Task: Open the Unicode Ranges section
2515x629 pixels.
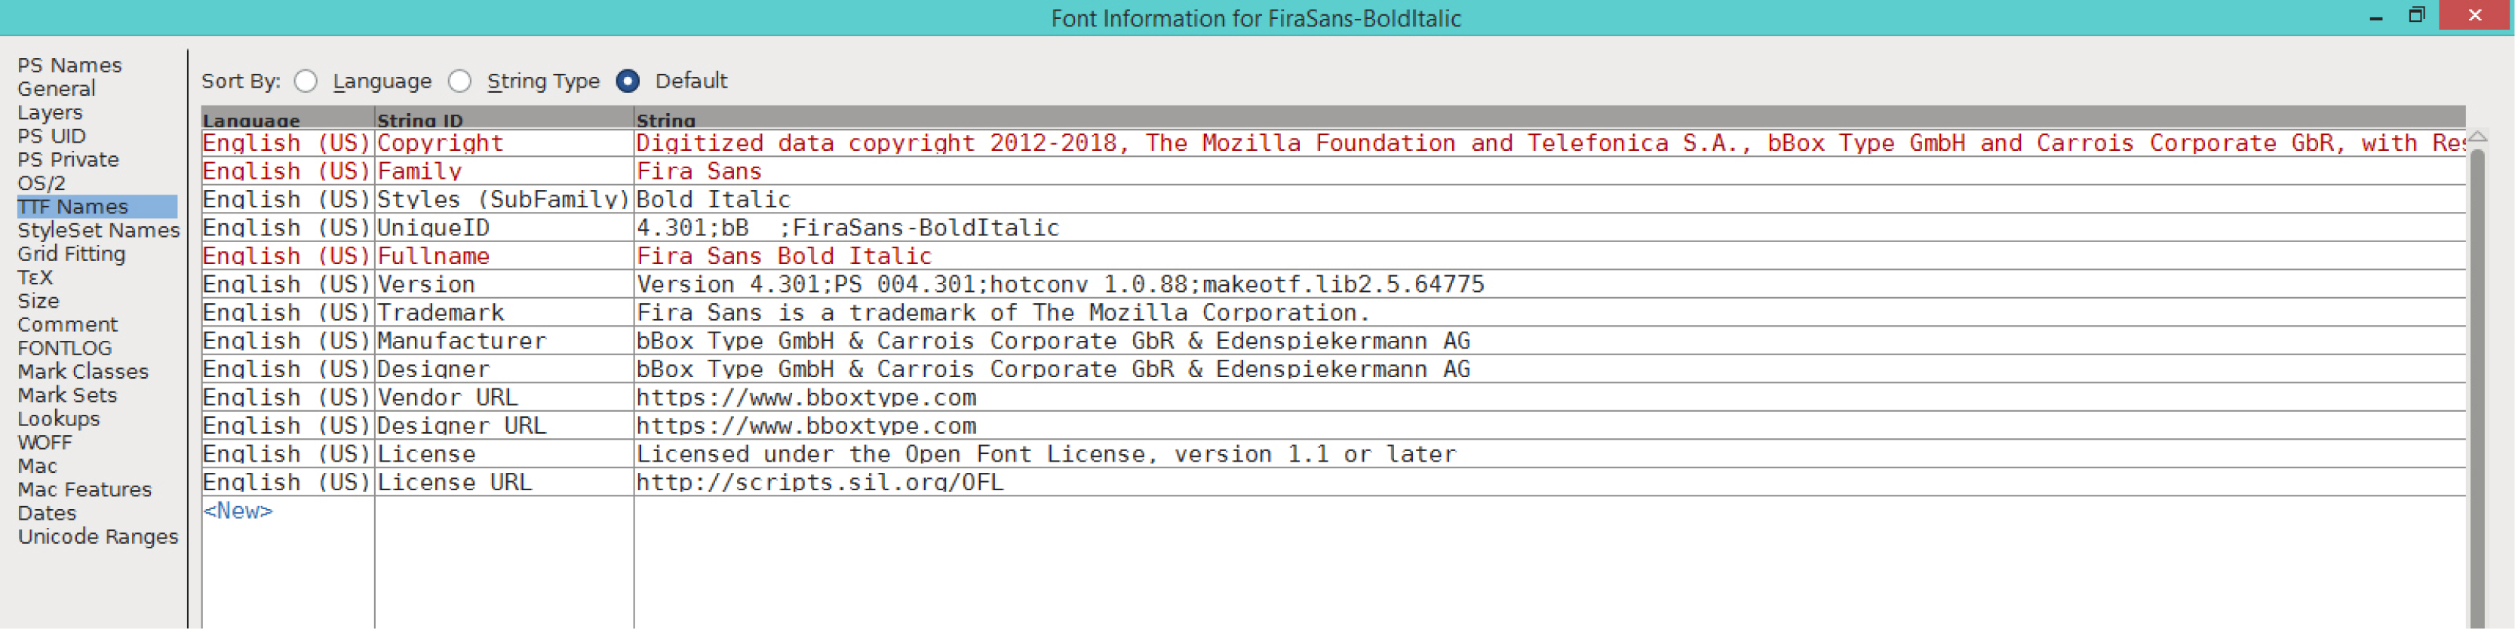Action: (x=99, y=536)
